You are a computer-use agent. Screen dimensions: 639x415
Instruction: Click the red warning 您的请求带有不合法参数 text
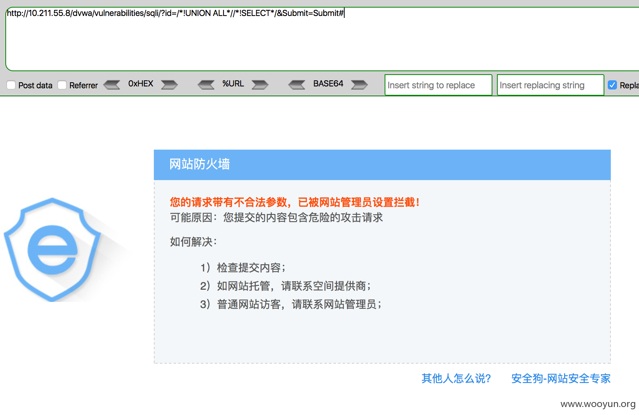pos(295,202)
